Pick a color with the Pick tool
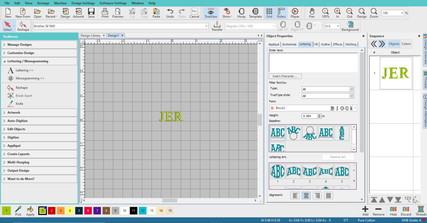Screen dimensions: 427x223 [18, 211]
